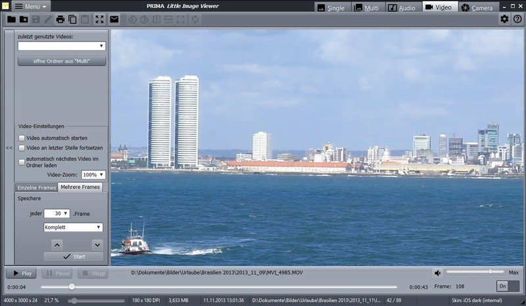Open the 'zuletzt genutzte Videos' dropdown
This screenshot has width=526, height=306.
[62, 46]
